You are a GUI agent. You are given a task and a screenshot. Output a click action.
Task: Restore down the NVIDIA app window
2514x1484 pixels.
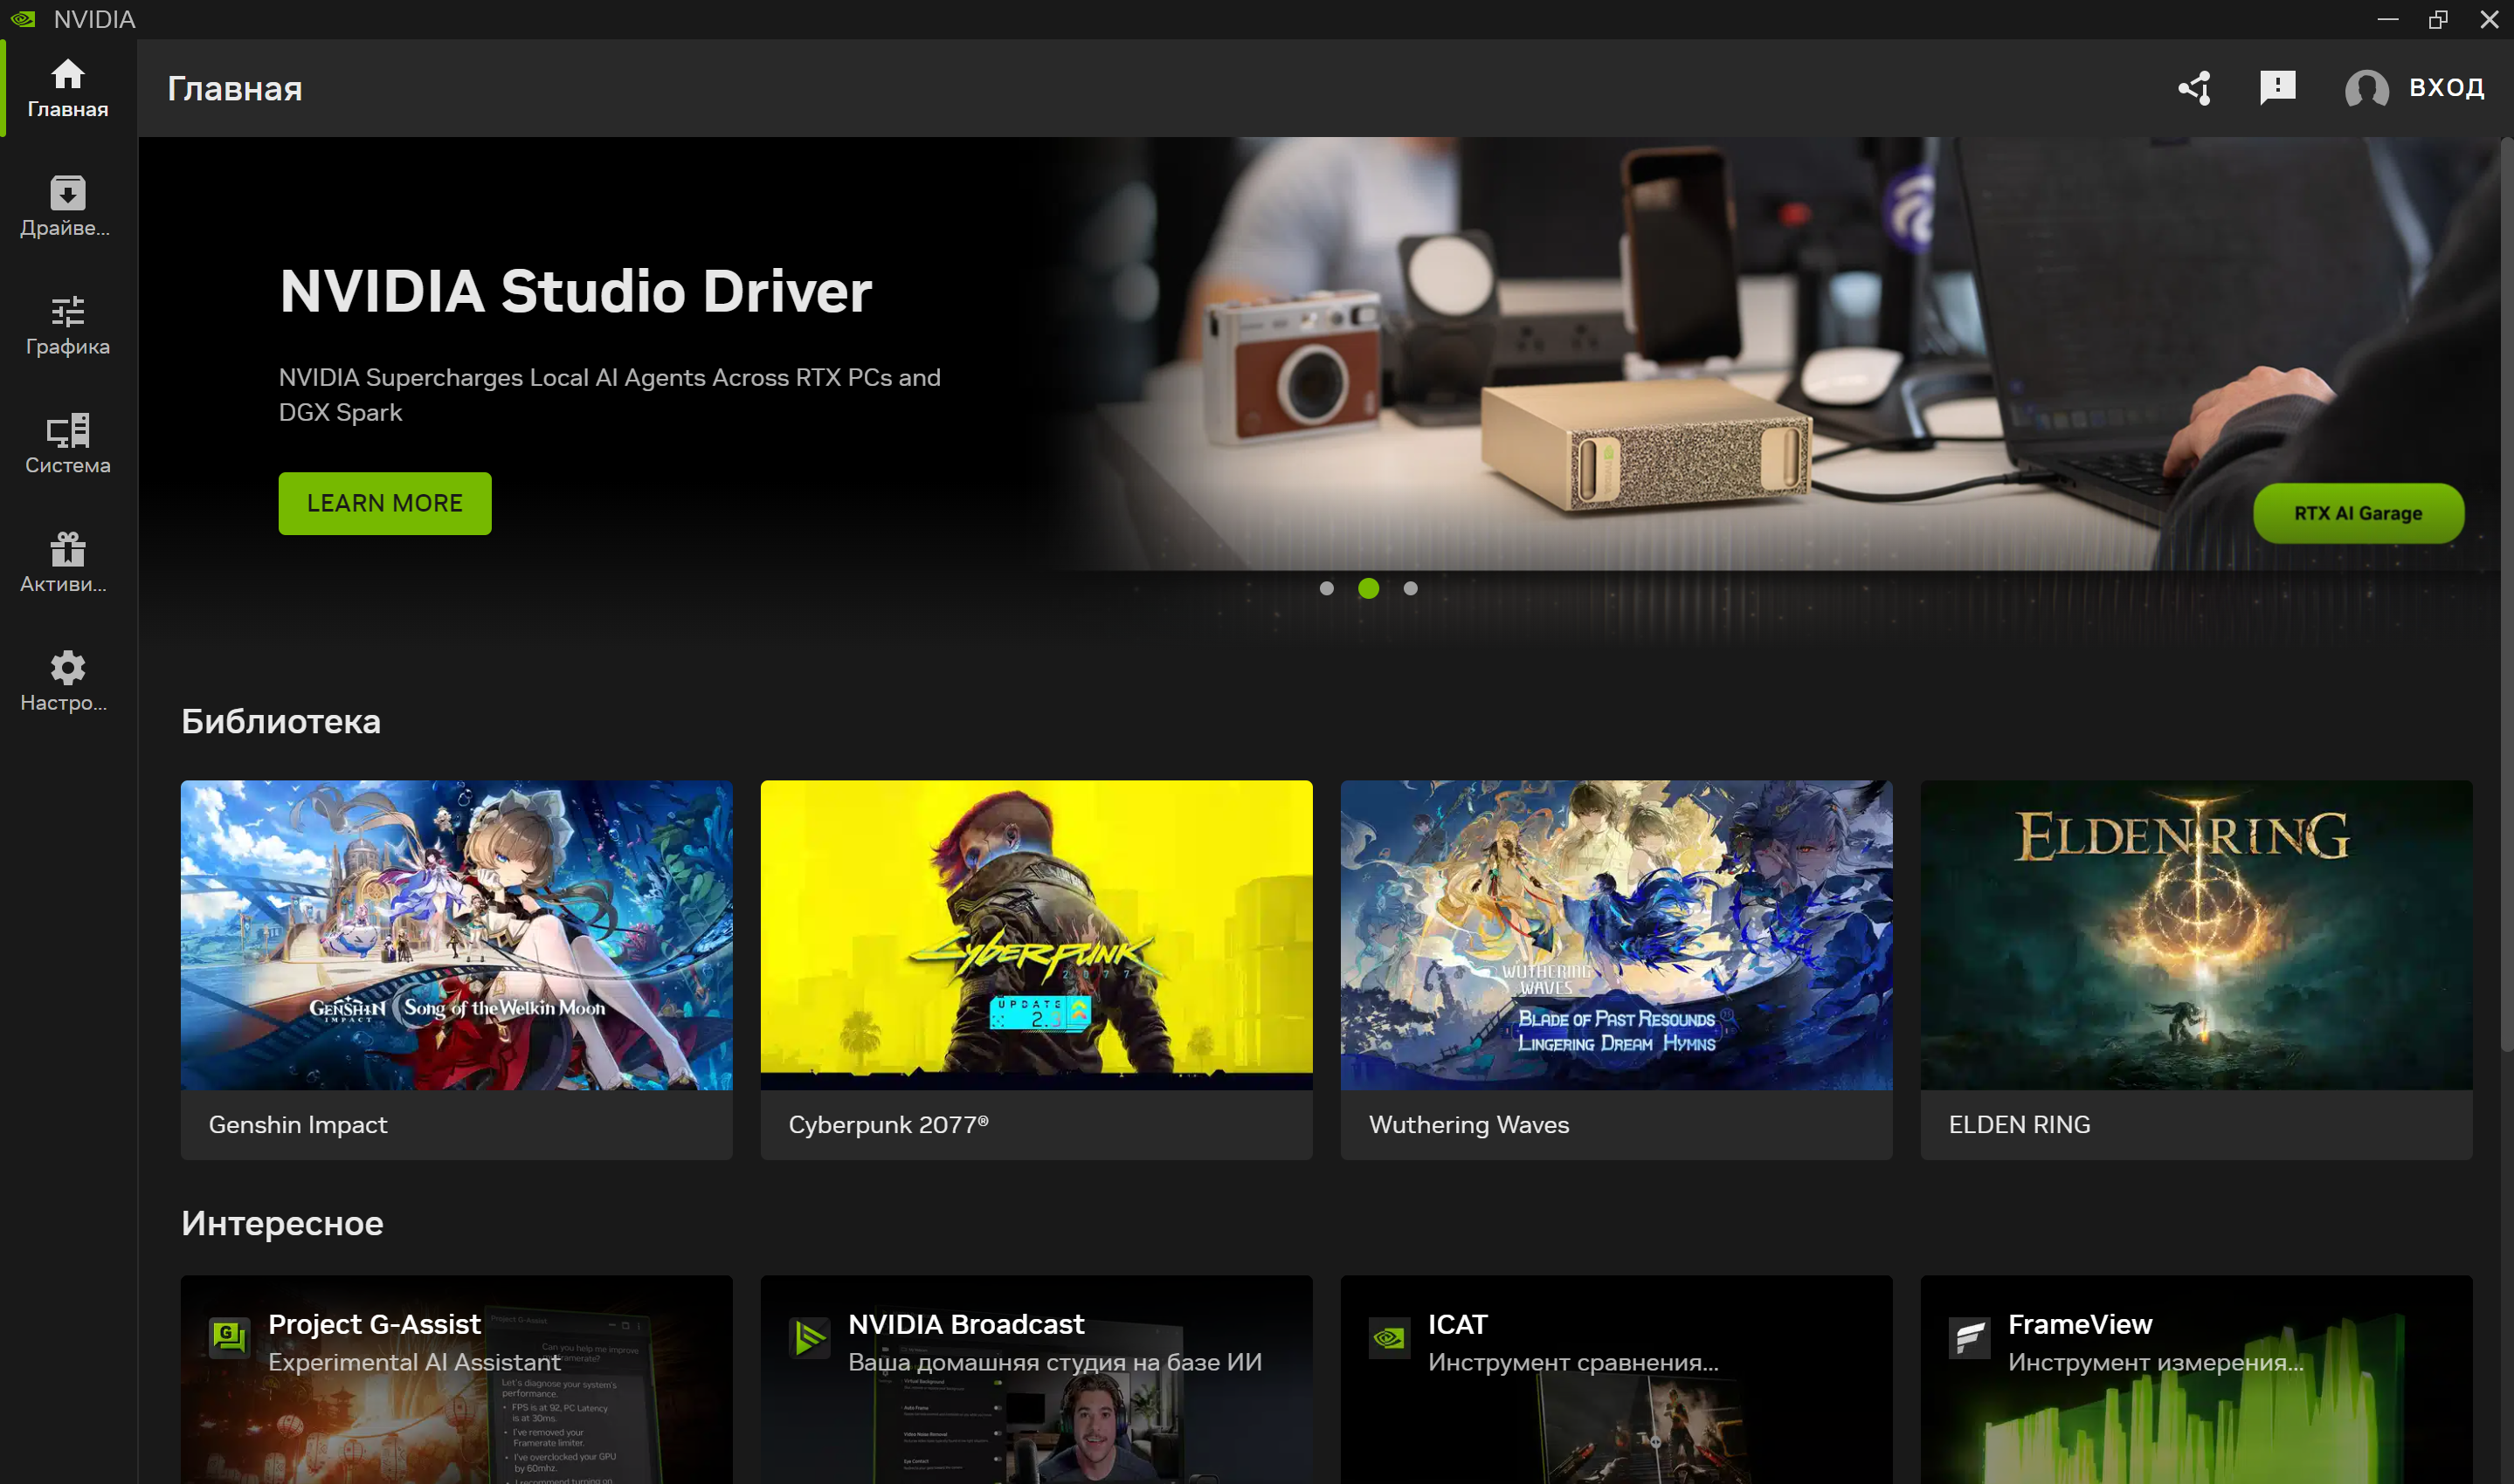pos(2438,19)
